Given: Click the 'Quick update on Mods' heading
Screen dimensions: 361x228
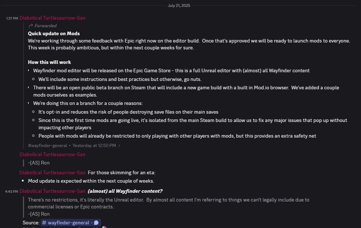Looking at the screenshot, I should [54, 33].
